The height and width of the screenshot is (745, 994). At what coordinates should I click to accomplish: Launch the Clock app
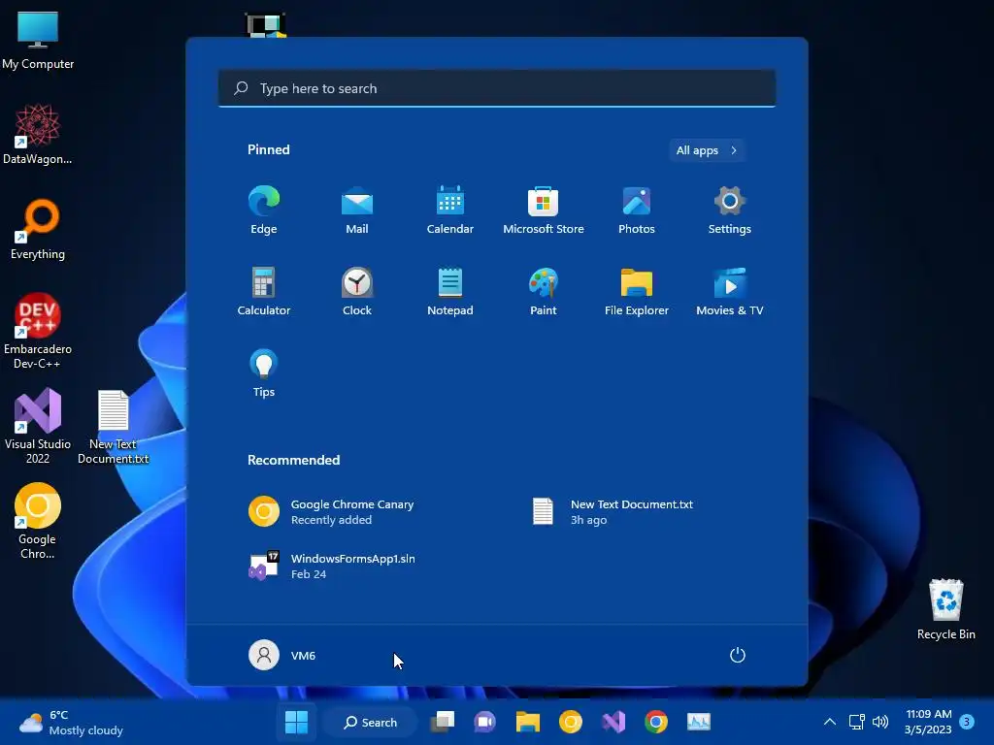[x=357, y=292]
